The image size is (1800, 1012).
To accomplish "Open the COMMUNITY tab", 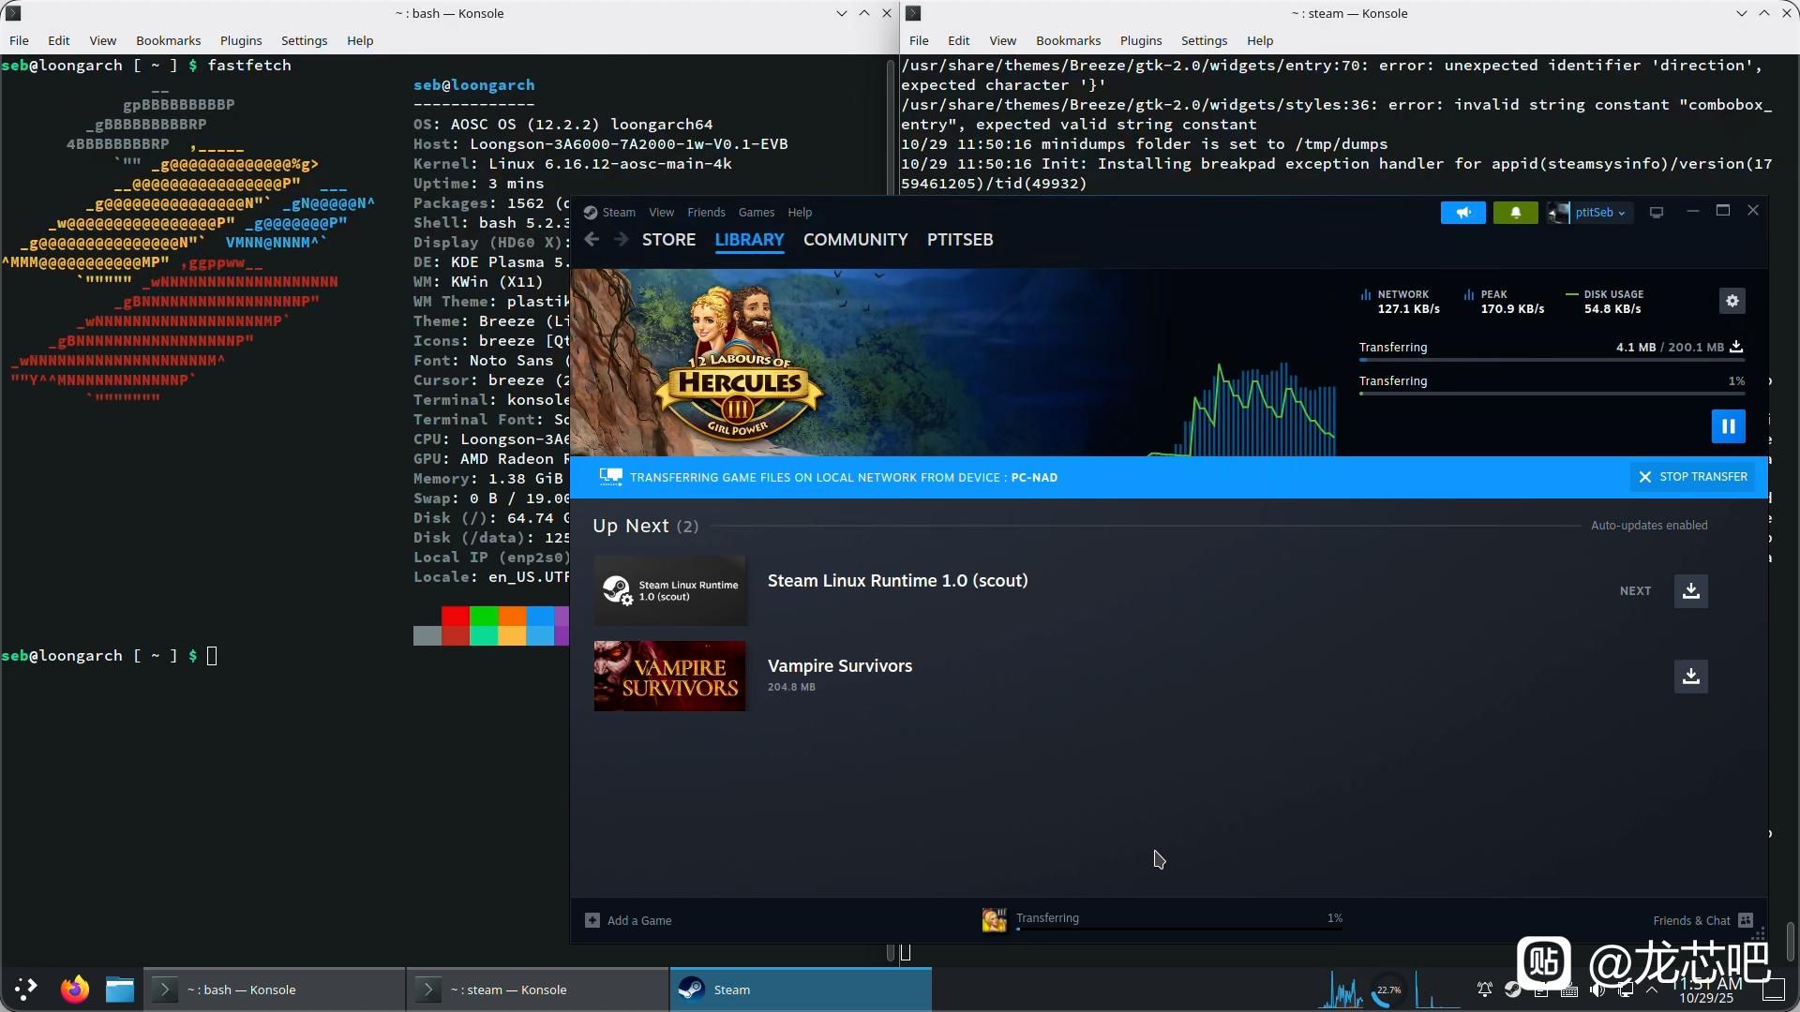I will 855,240.
